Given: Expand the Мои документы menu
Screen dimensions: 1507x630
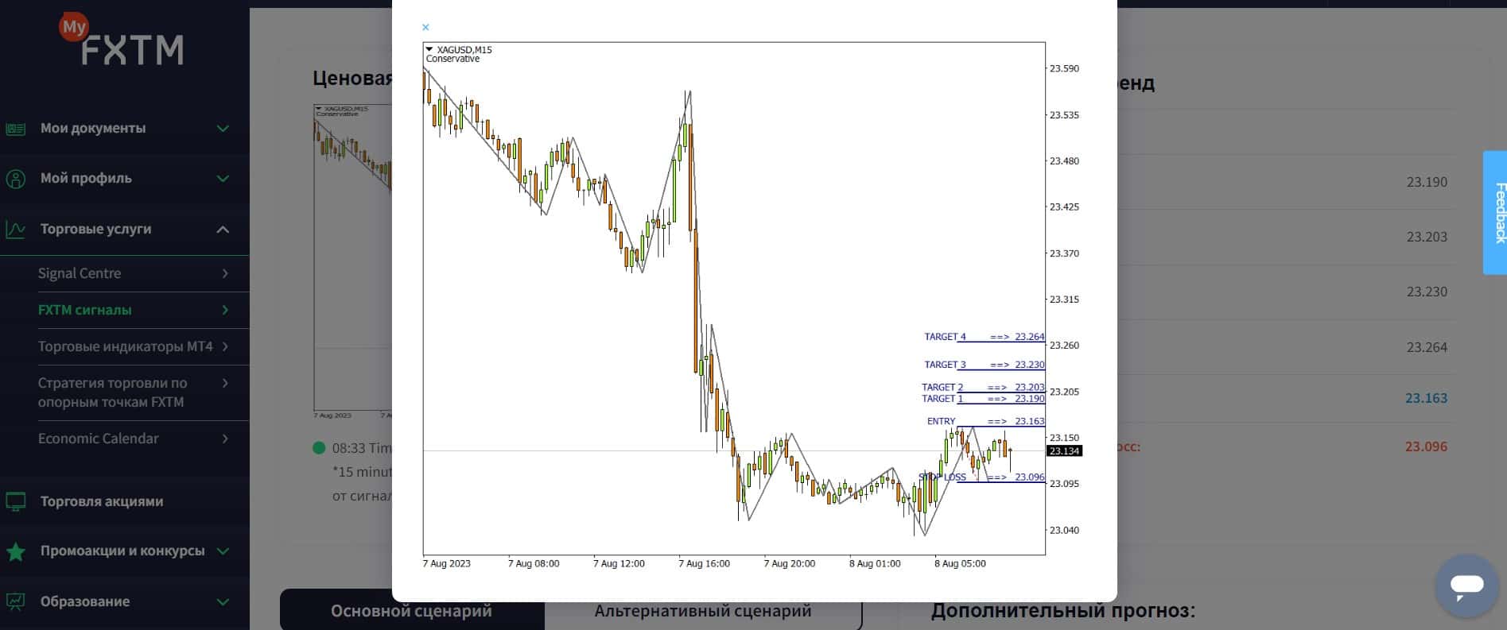Looking at the screenshot, I should tap(223, 128).
